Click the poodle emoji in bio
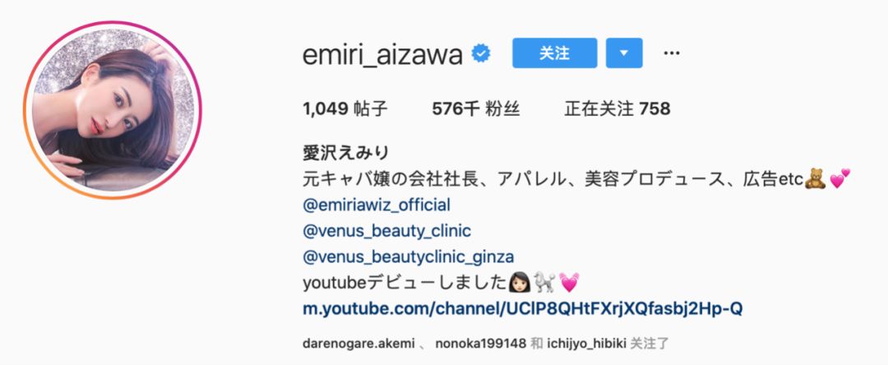The height and width of the screenshot is (365, 888). coord(544,282)
